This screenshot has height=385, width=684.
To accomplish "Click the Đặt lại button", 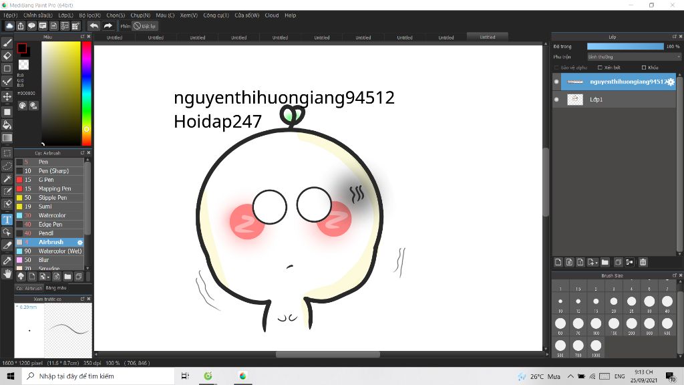I will tap(144, 26).
